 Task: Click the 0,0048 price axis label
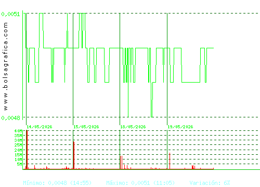coord(10,118)
